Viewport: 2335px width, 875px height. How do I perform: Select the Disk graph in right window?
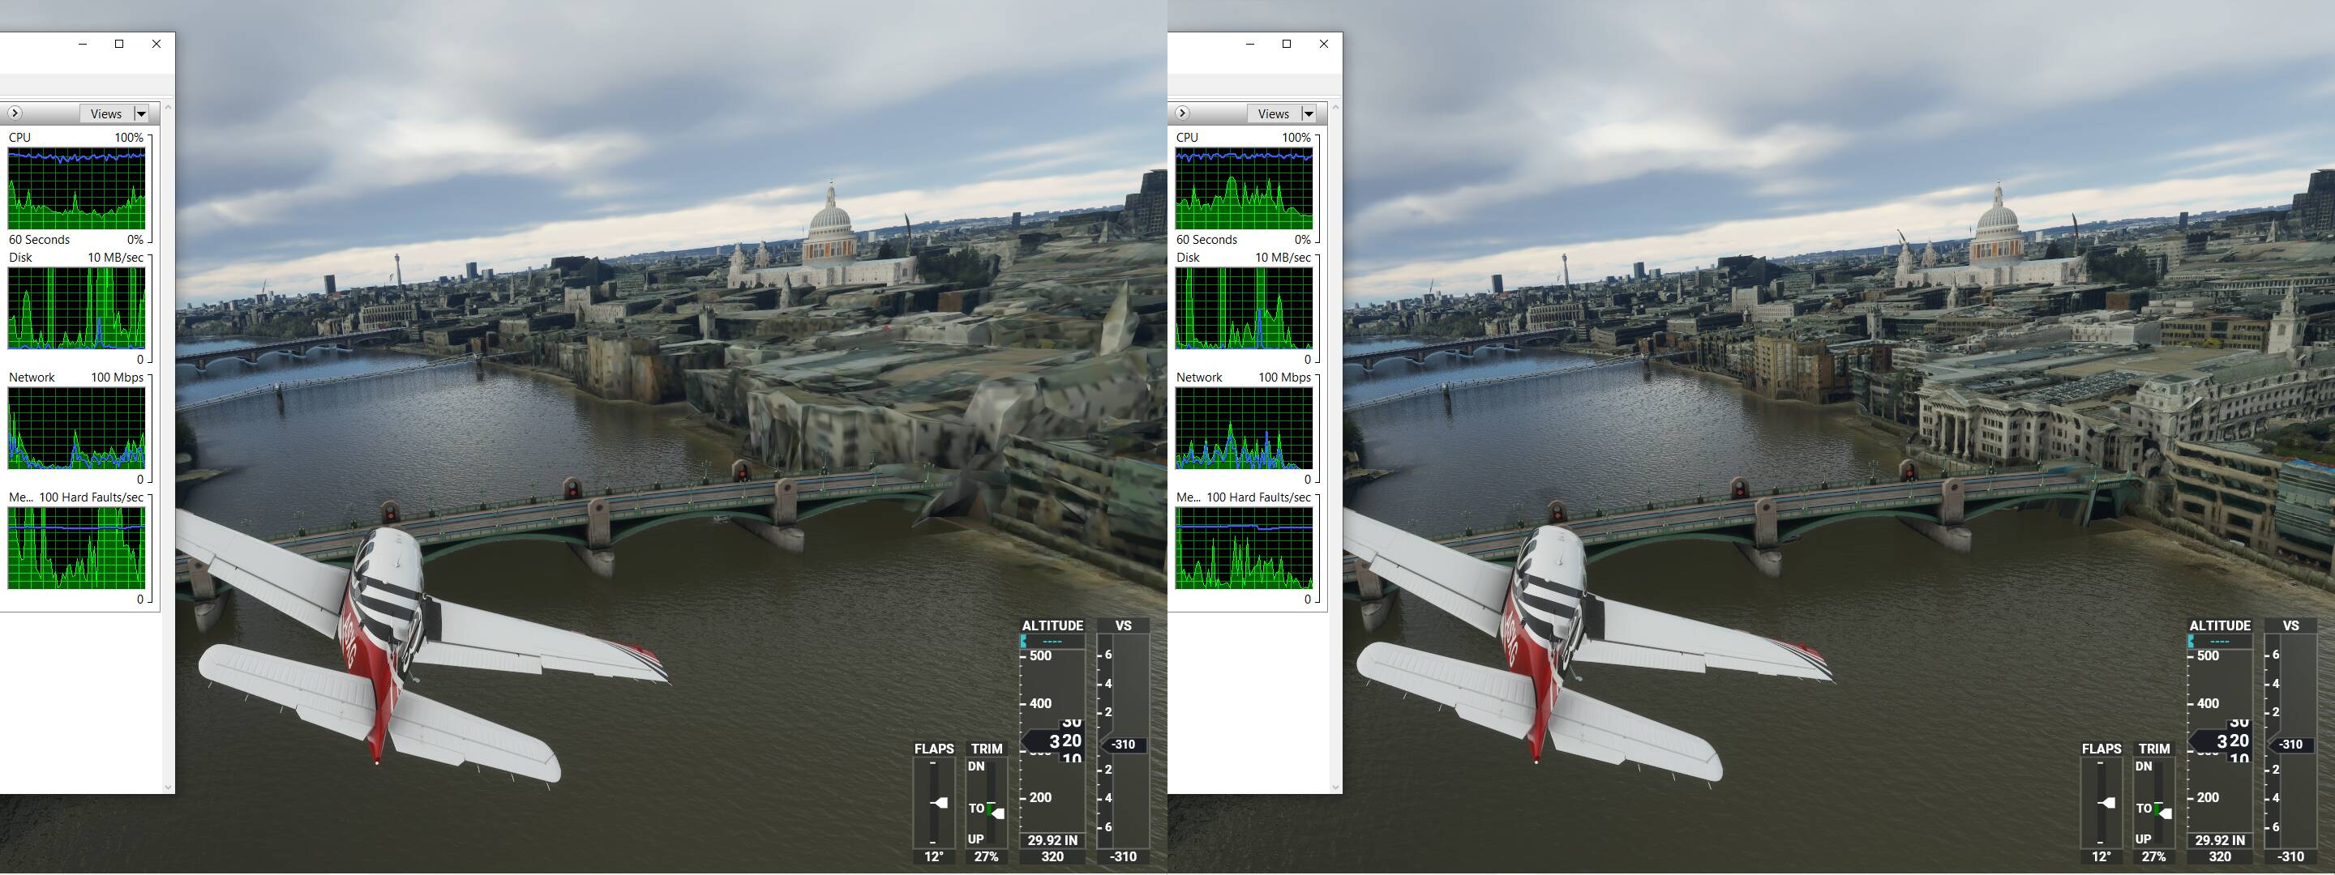[x=1244, y=308]
